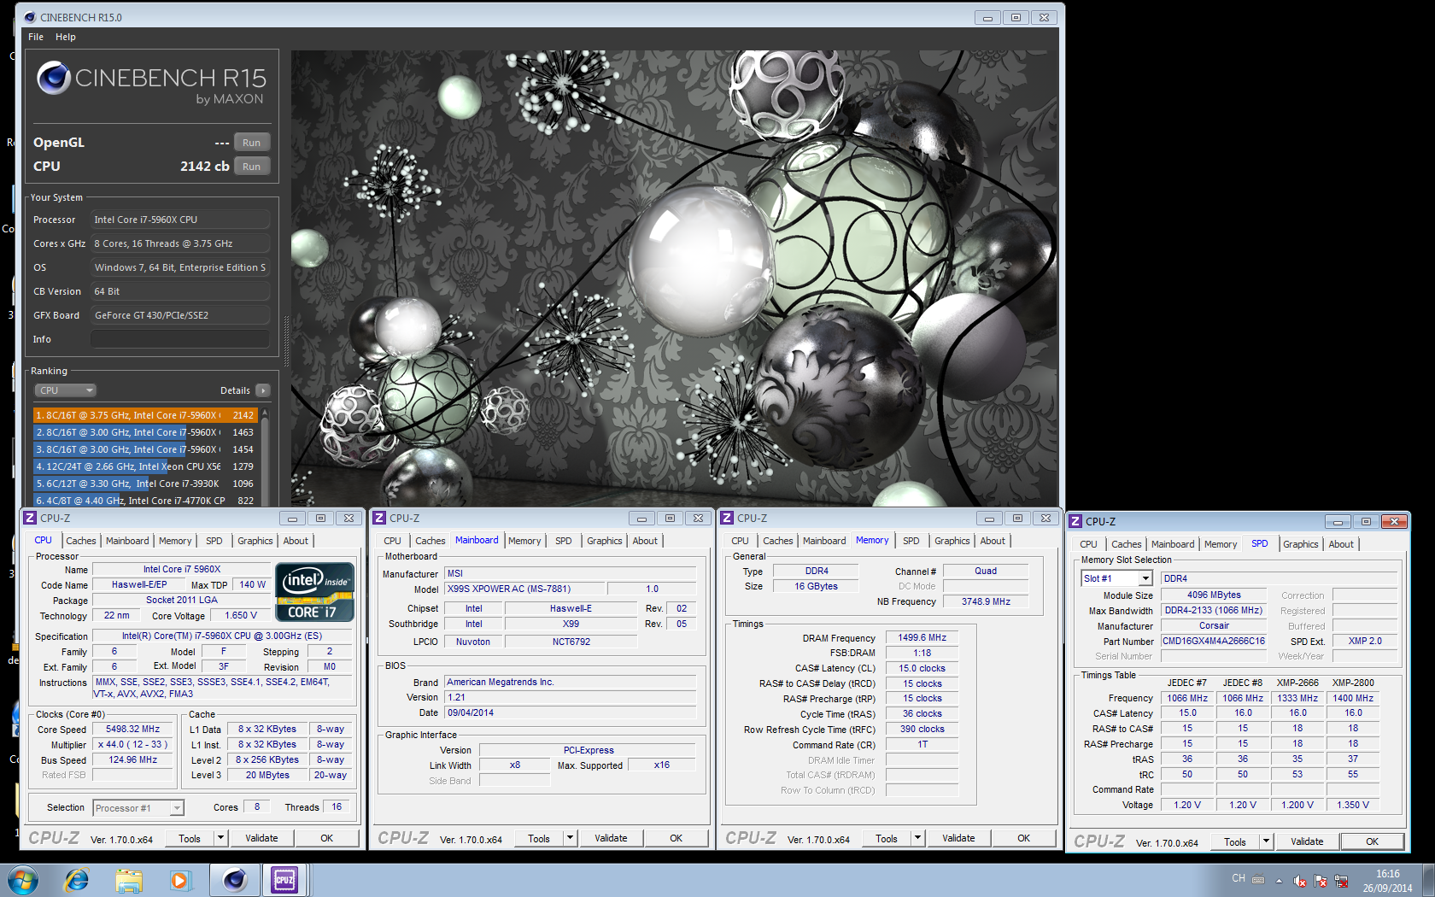Open the File menu in Cinebench
Image resolution: width=1435 pixels, height=897 pixels.
click(36, 37)
